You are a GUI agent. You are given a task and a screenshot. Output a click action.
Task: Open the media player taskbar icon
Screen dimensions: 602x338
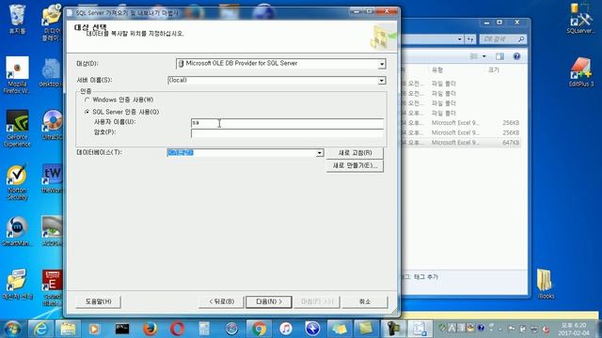[x=94, y=329]
